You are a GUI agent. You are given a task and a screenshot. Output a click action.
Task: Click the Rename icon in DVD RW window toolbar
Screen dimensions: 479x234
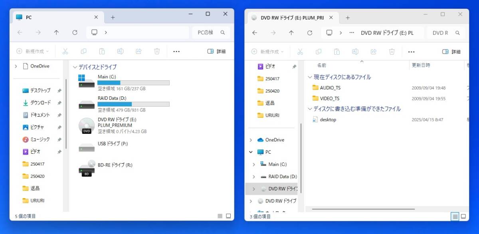point(355,52)
